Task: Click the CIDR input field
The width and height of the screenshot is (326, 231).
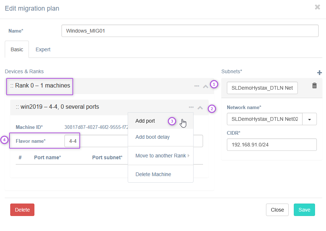Action: [x=271, y=145]
